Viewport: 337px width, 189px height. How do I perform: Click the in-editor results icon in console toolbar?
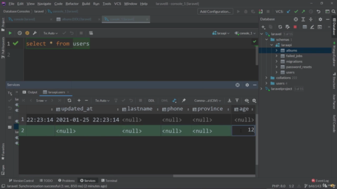(91, 33)
